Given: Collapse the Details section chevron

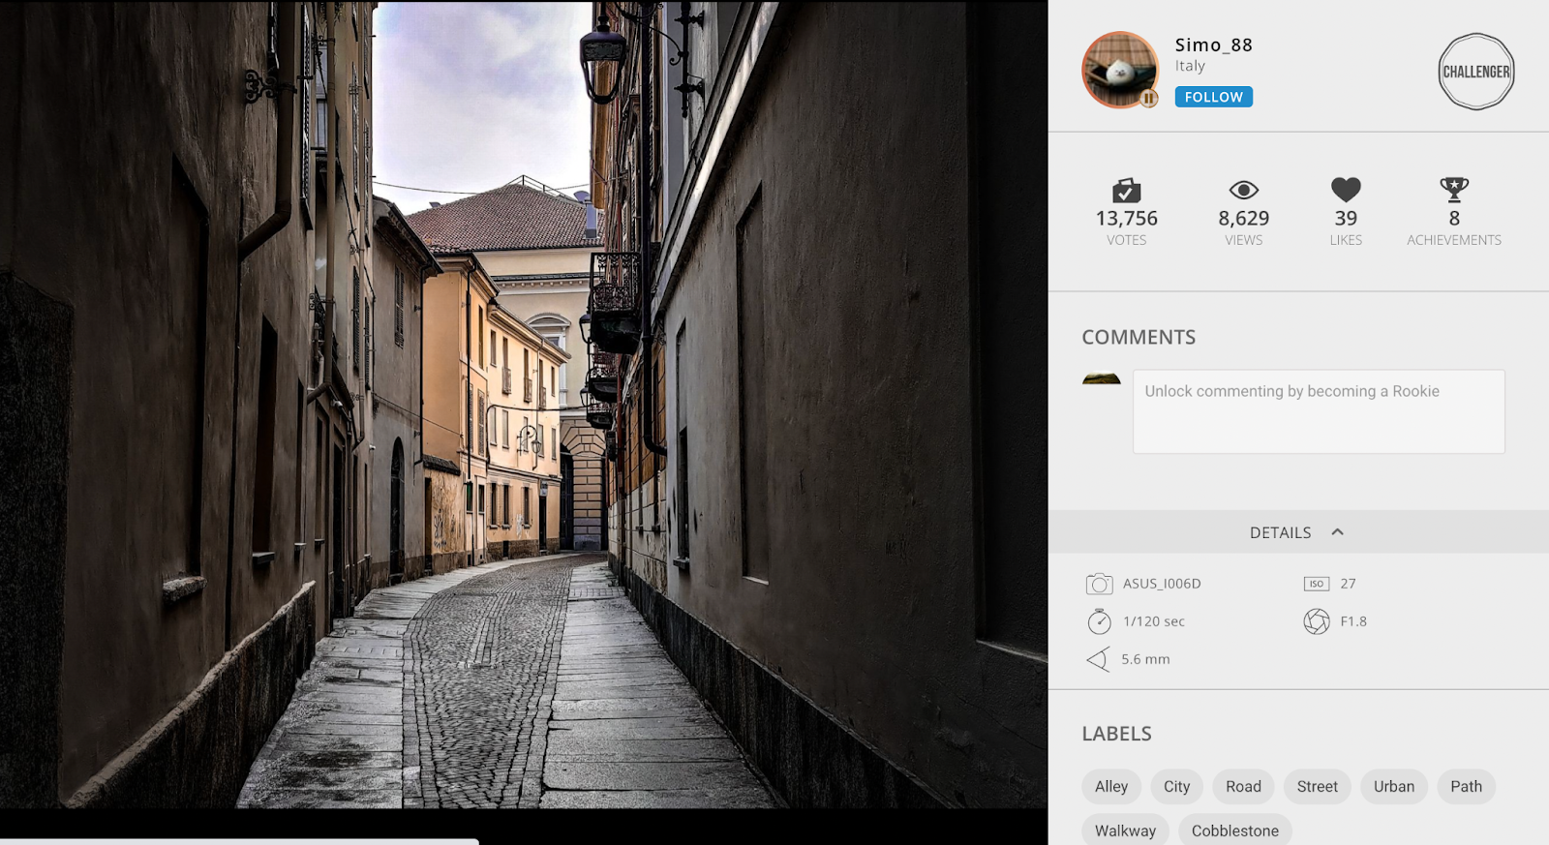Looking at the screenshot, I should point(1337,532).
